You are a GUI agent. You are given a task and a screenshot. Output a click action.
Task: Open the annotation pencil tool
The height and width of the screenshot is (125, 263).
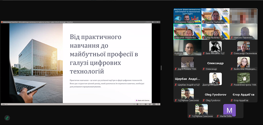coord(7,118)
